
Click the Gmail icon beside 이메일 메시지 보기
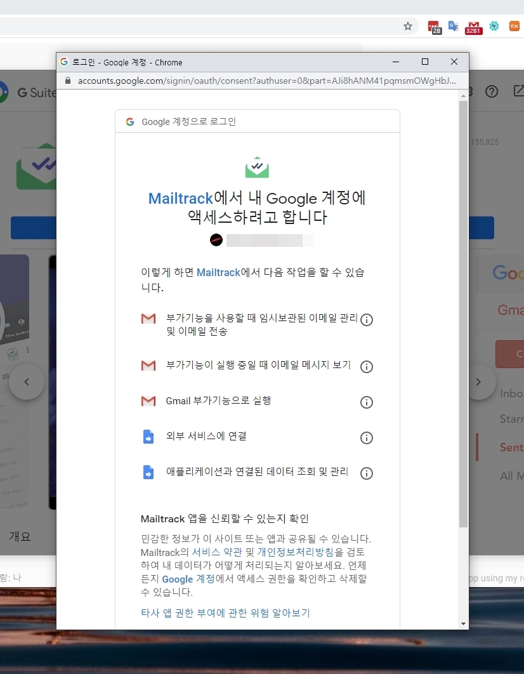[x=148, y=366]
